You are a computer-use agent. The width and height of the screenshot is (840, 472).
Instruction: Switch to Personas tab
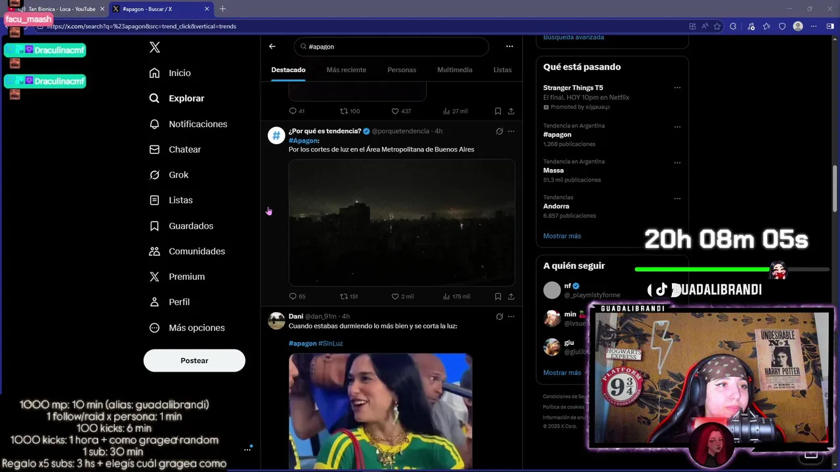(x=402, y=69)
